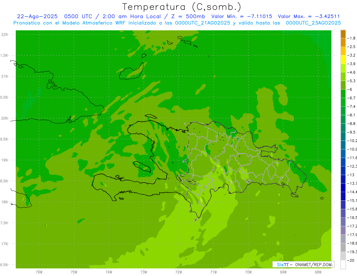This screenshot has width=357, height=276.
Task: Click the '68W' longitude axis label
Action: (318, 272)
